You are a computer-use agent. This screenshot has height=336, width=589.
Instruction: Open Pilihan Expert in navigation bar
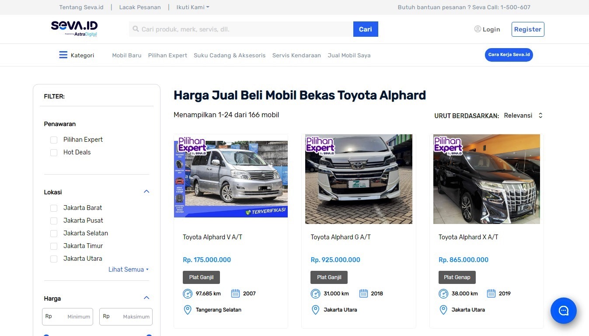click(167, 56)
